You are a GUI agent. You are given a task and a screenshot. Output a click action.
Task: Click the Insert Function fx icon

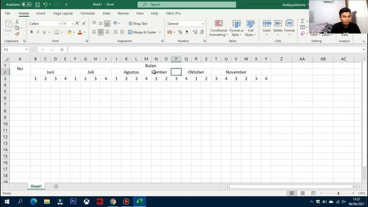point(62,49)
